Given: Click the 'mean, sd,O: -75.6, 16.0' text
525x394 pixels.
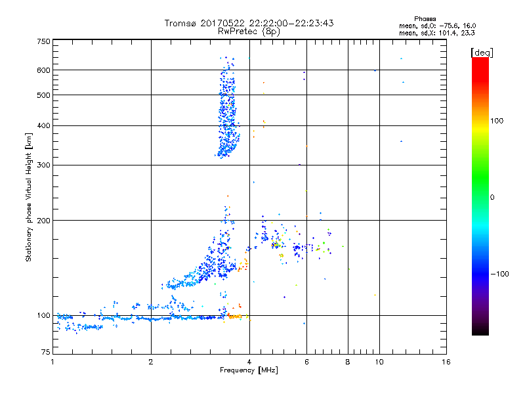Looking at the screenshot, I should click(437, 26).
